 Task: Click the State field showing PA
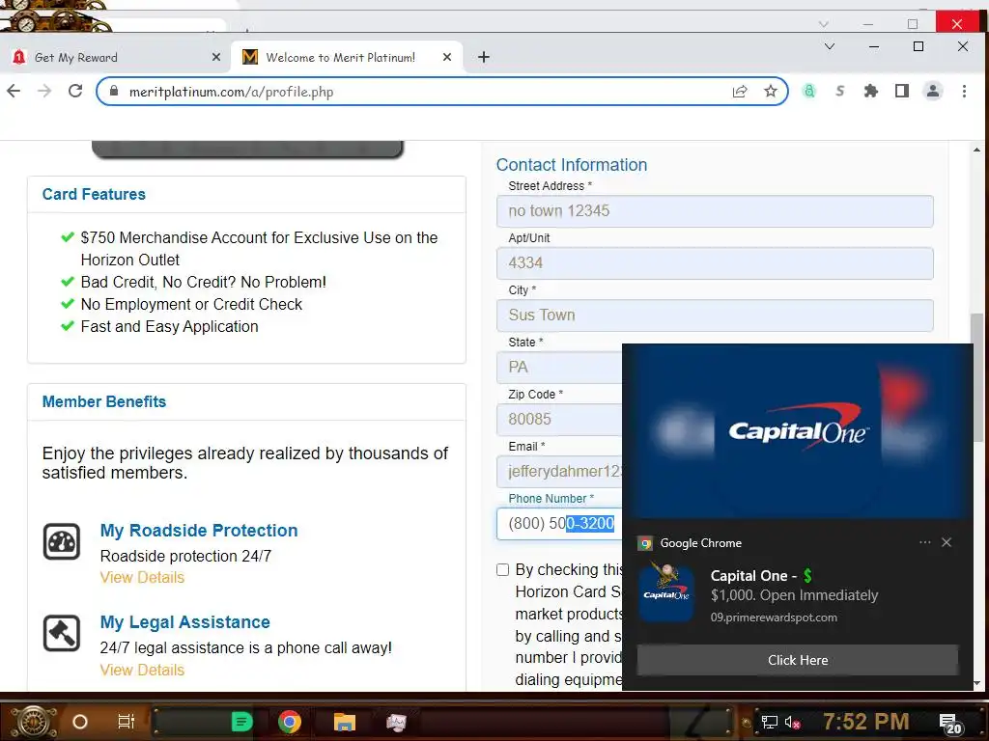click(x=559, y=368)
